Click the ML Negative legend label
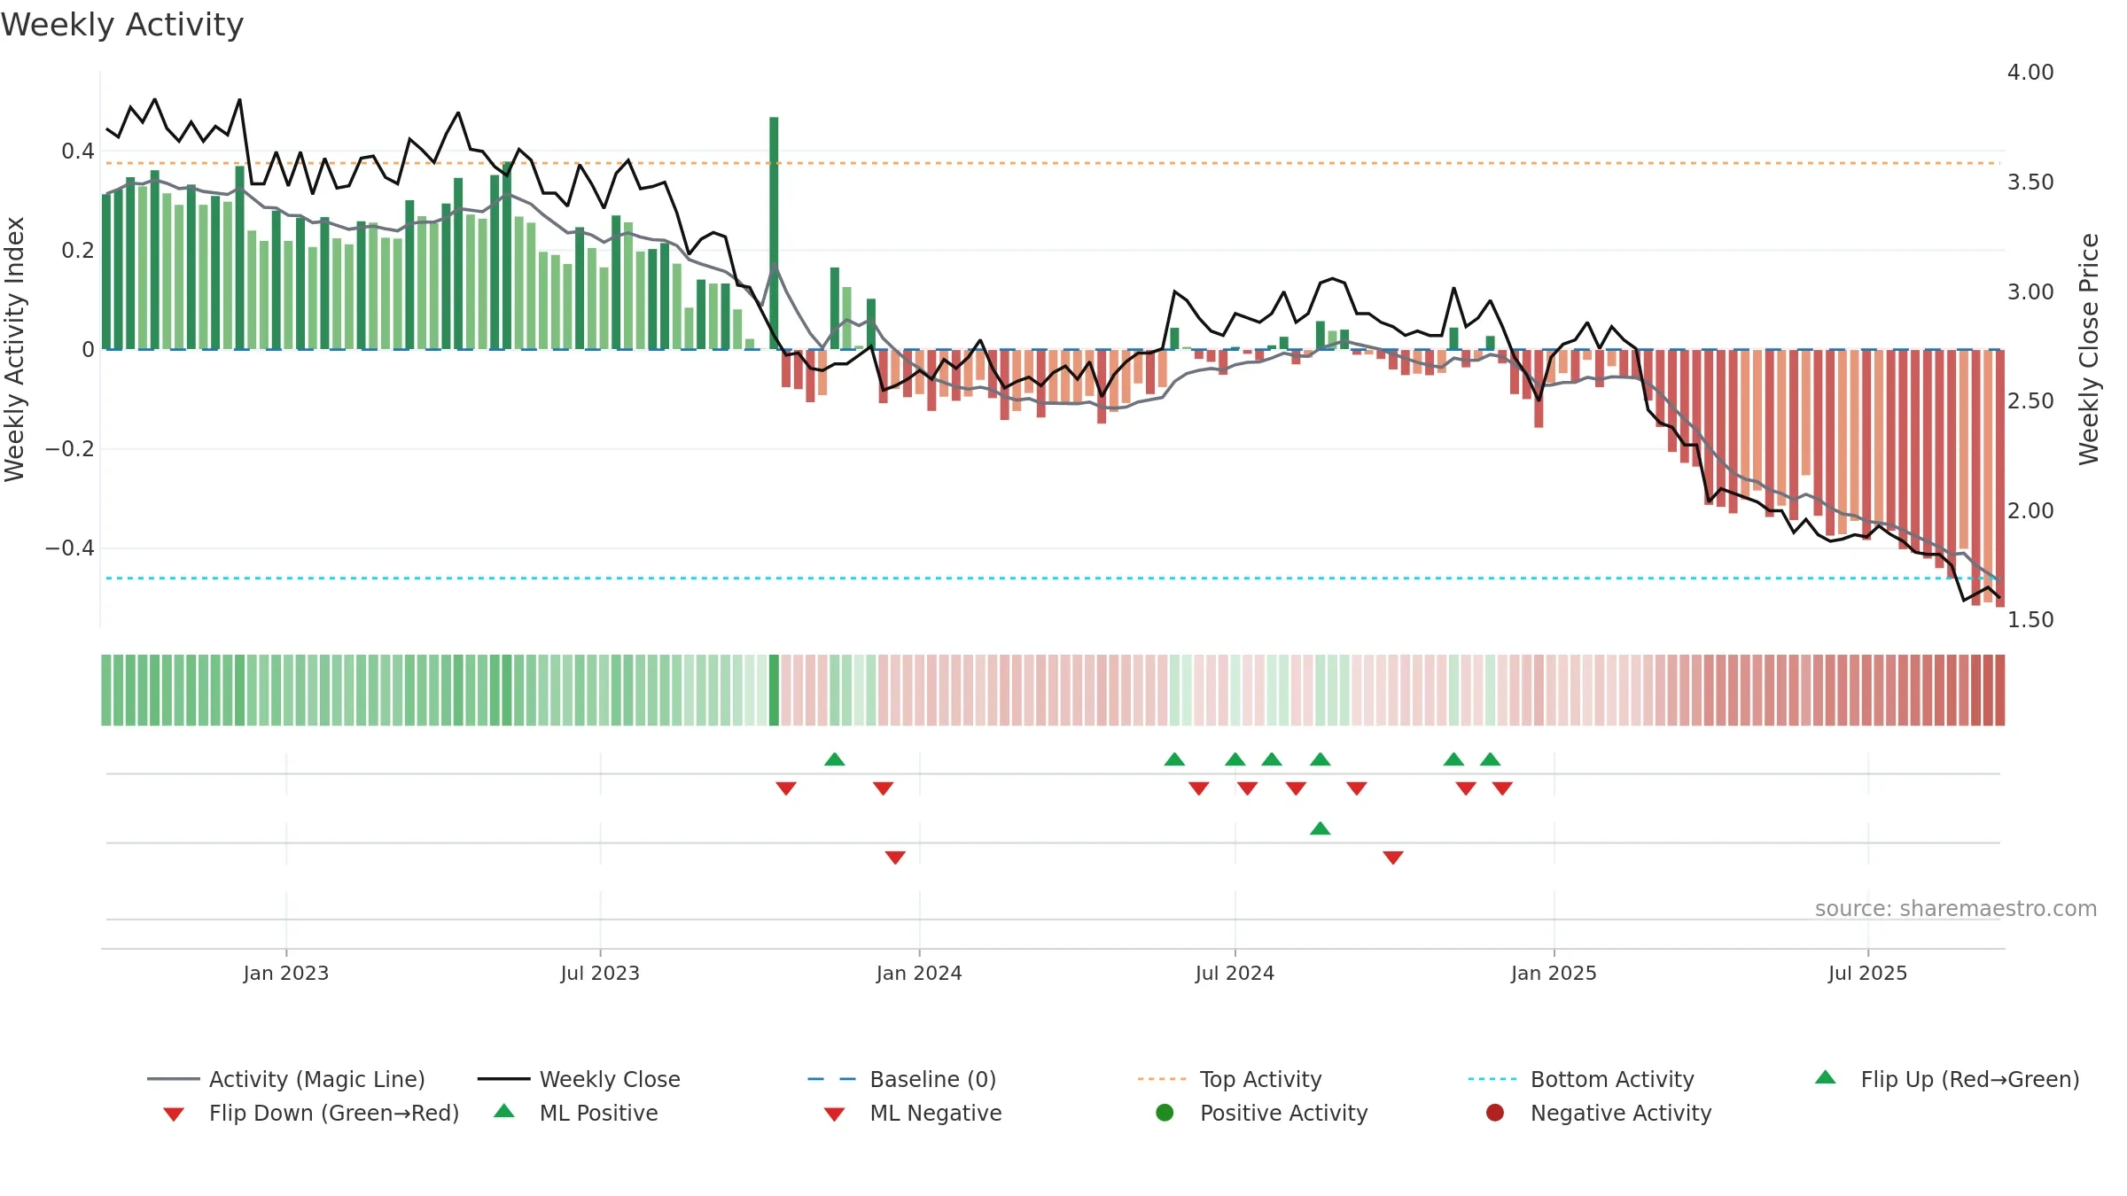The width and height of the screenshot is (2127, 1196). click(x=936, y=1113)
